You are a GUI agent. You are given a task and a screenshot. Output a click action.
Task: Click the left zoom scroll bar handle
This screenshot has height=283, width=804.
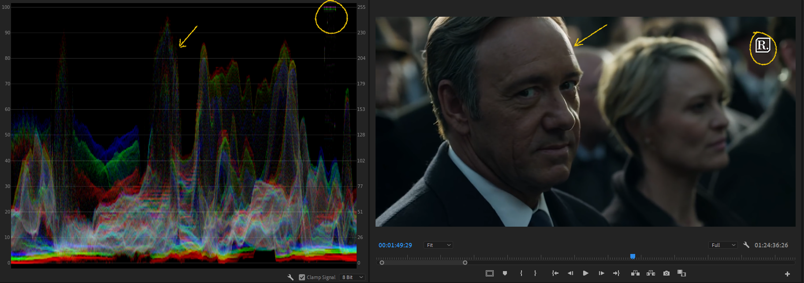(382, 263)
